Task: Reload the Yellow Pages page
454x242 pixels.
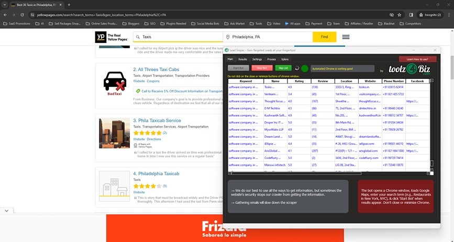Action: click(x=22, y=15)
